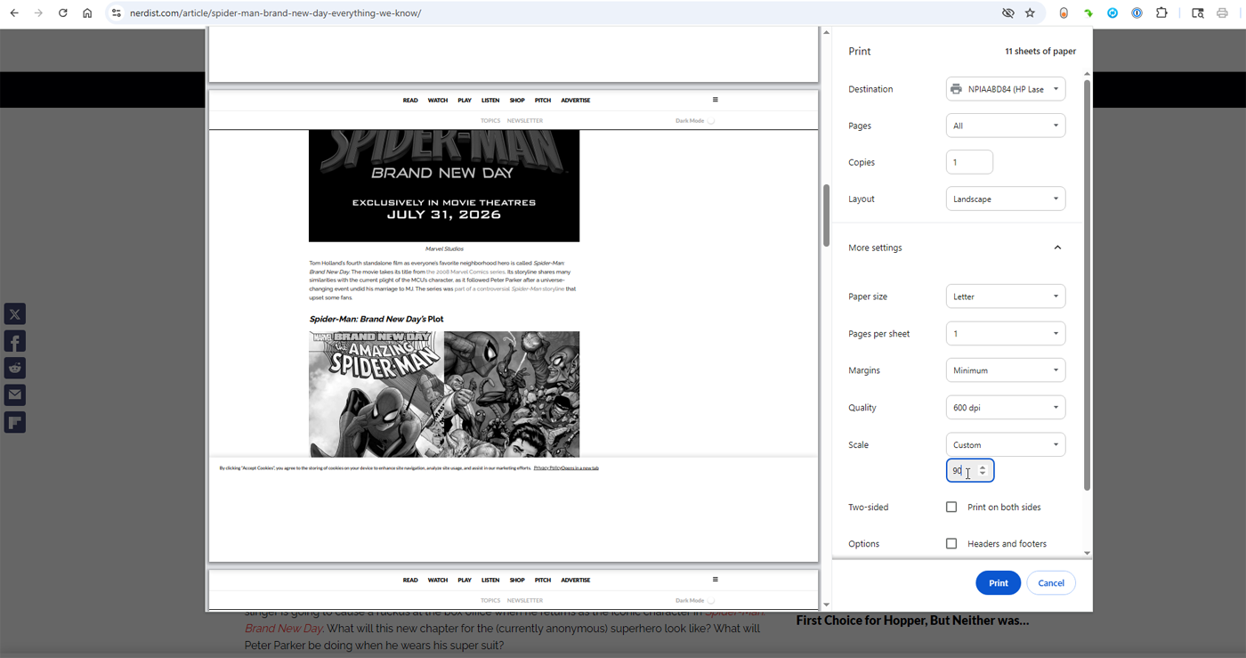Open the Quality dropdown showing 600 dpi
The width and height of the screenshot is (1246, 658).
(x=1006, y=407)
